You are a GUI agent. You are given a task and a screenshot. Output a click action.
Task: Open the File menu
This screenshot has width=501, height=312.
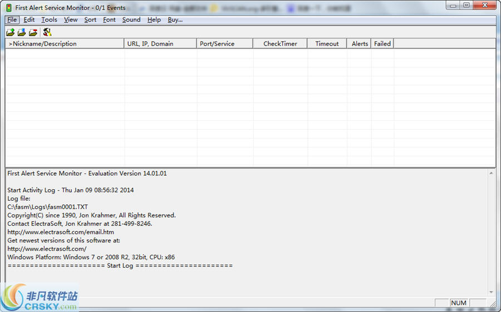12,20
